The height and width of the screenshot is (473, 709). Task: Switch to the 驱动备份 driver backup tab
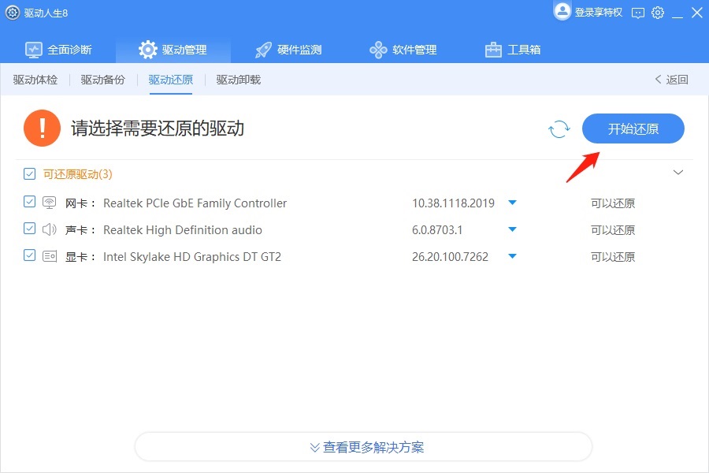point(102,80)
